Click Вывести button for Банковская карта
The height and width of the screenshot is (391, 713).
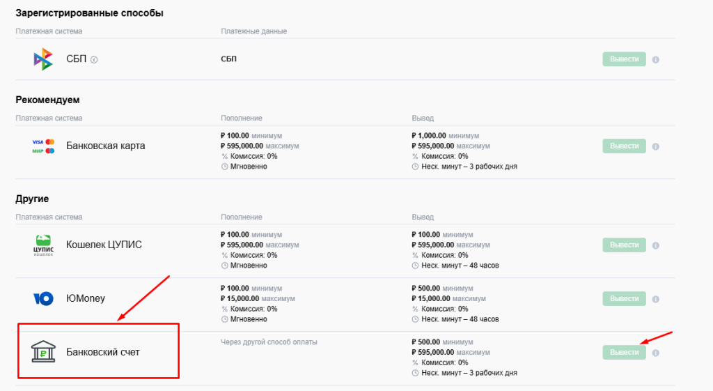click(x=625, y=146)
